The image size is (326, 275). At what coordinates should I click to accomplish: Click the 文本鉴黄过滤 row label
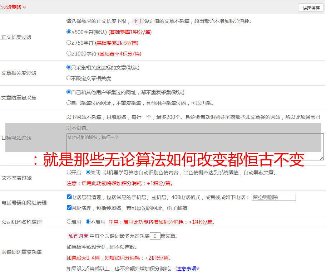point(17,178)
